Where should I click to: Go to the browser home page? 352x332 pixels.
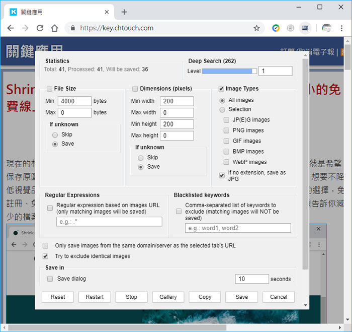(54, 28)
